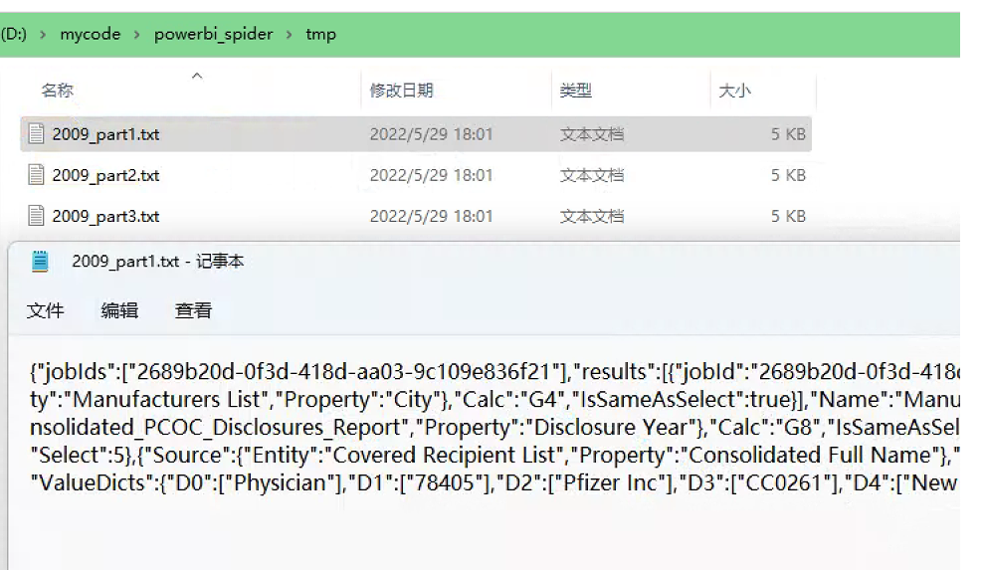Sort files by 大小 column header

[734, 91]
